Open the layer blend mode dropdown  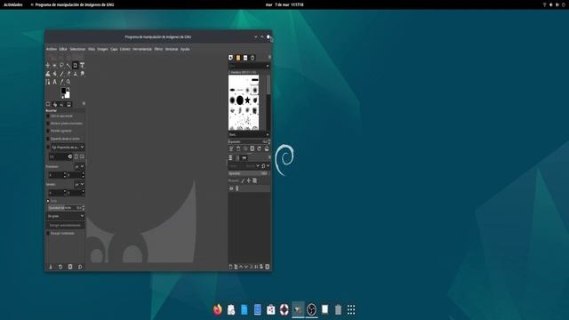[244, 166]
